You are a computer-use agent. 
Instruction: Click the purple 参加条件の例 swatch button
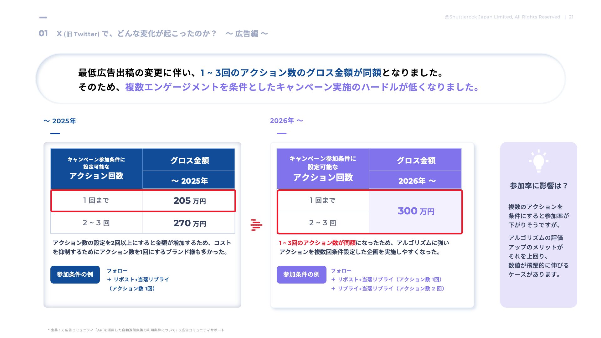[301, 274]
